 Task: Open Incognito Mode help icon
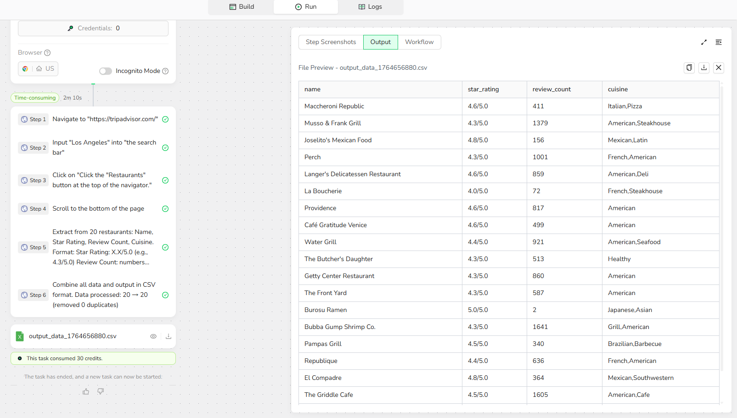point(166,71)
